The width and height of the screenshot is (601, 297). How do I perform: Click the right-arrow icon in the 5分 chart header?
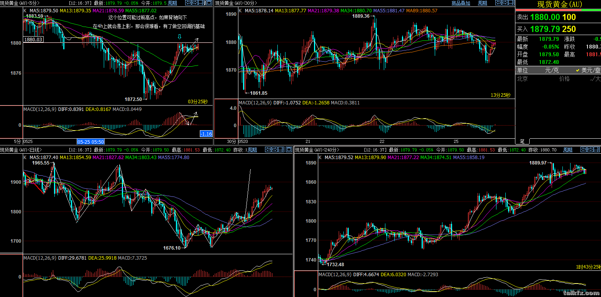(x=194, y=3)
